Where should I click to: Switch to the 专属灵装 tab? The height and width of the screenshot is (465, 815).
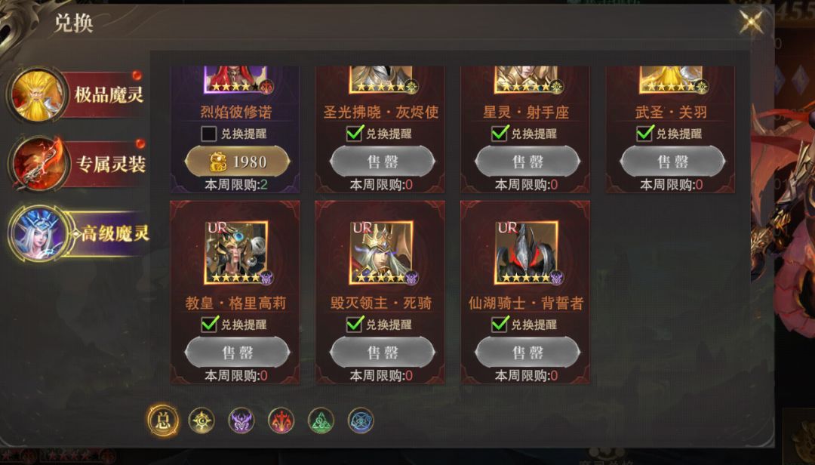coord(77,163)
